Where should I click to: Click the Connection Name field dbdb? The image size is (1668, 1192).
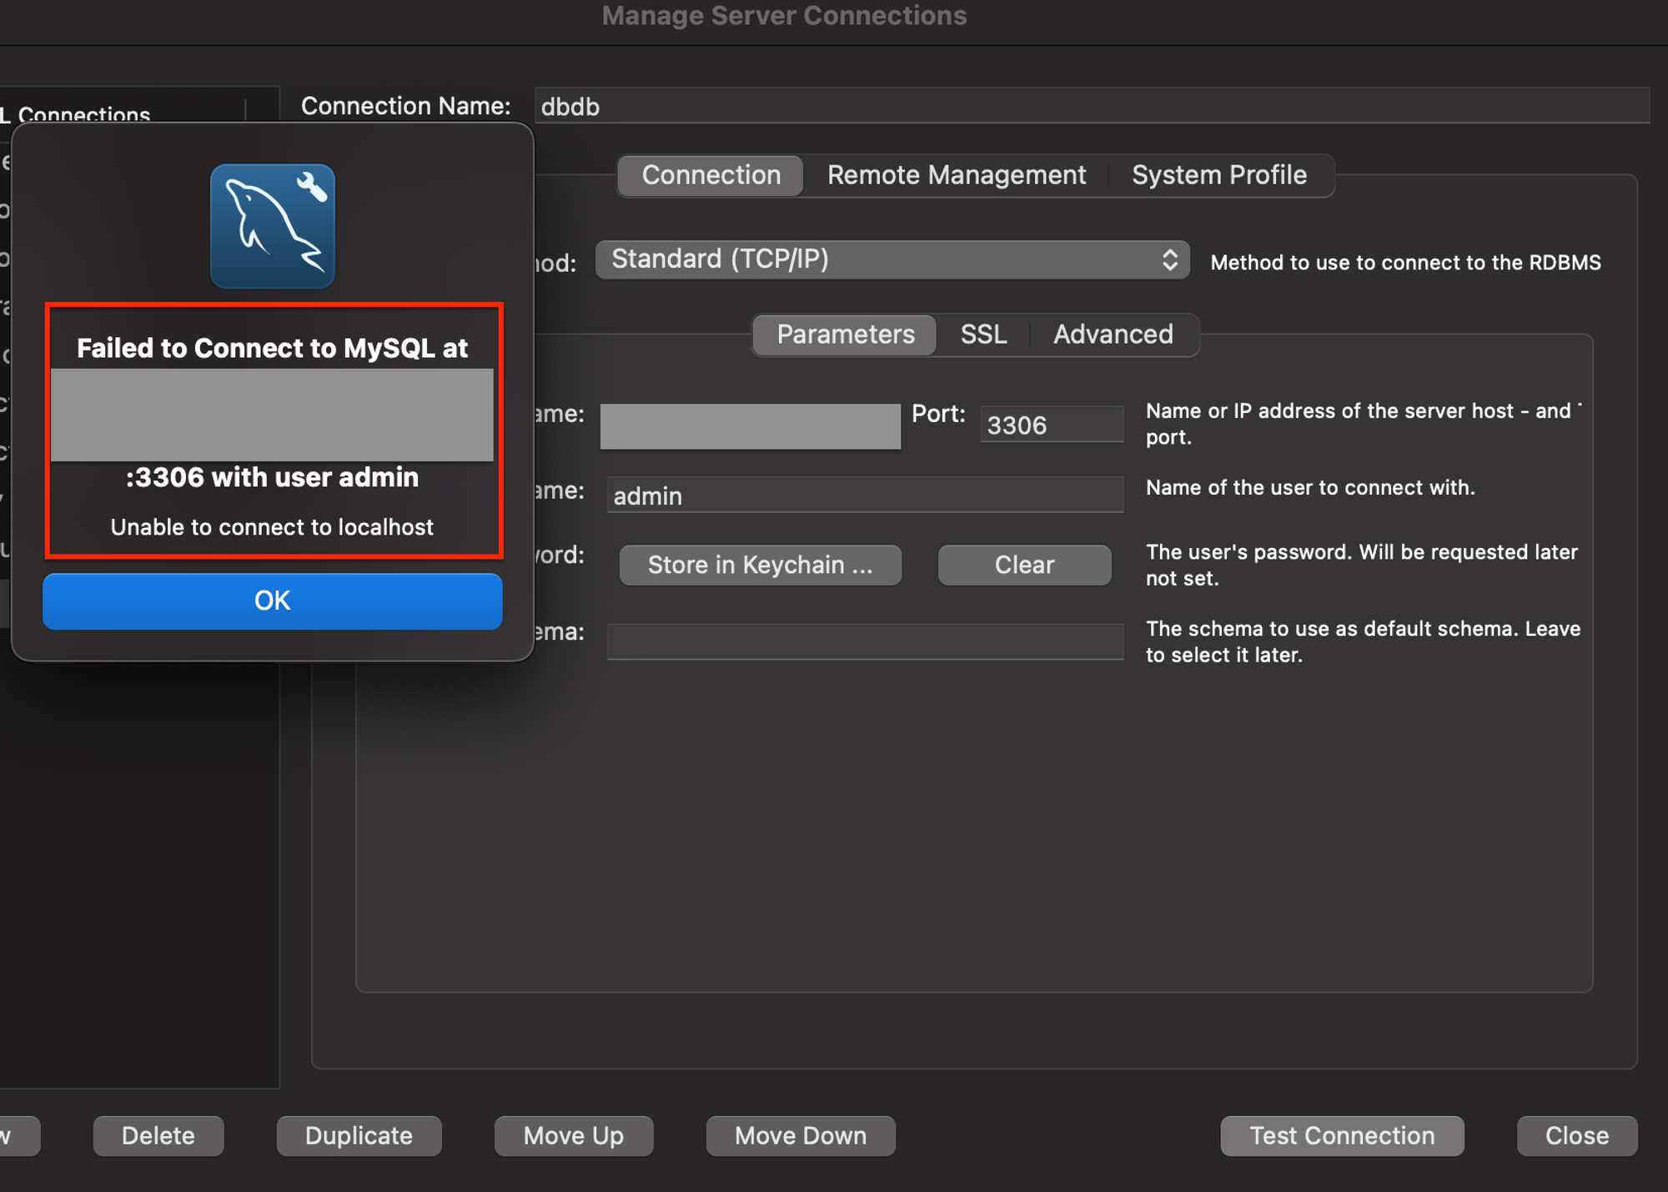[1091, 107]
